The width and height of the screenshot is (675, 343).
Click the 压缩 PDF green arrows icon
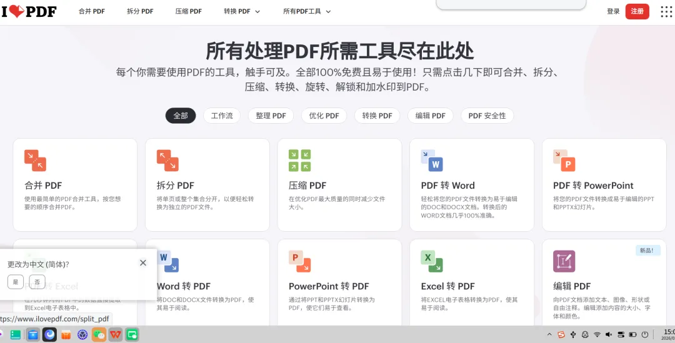click(299, 161)
